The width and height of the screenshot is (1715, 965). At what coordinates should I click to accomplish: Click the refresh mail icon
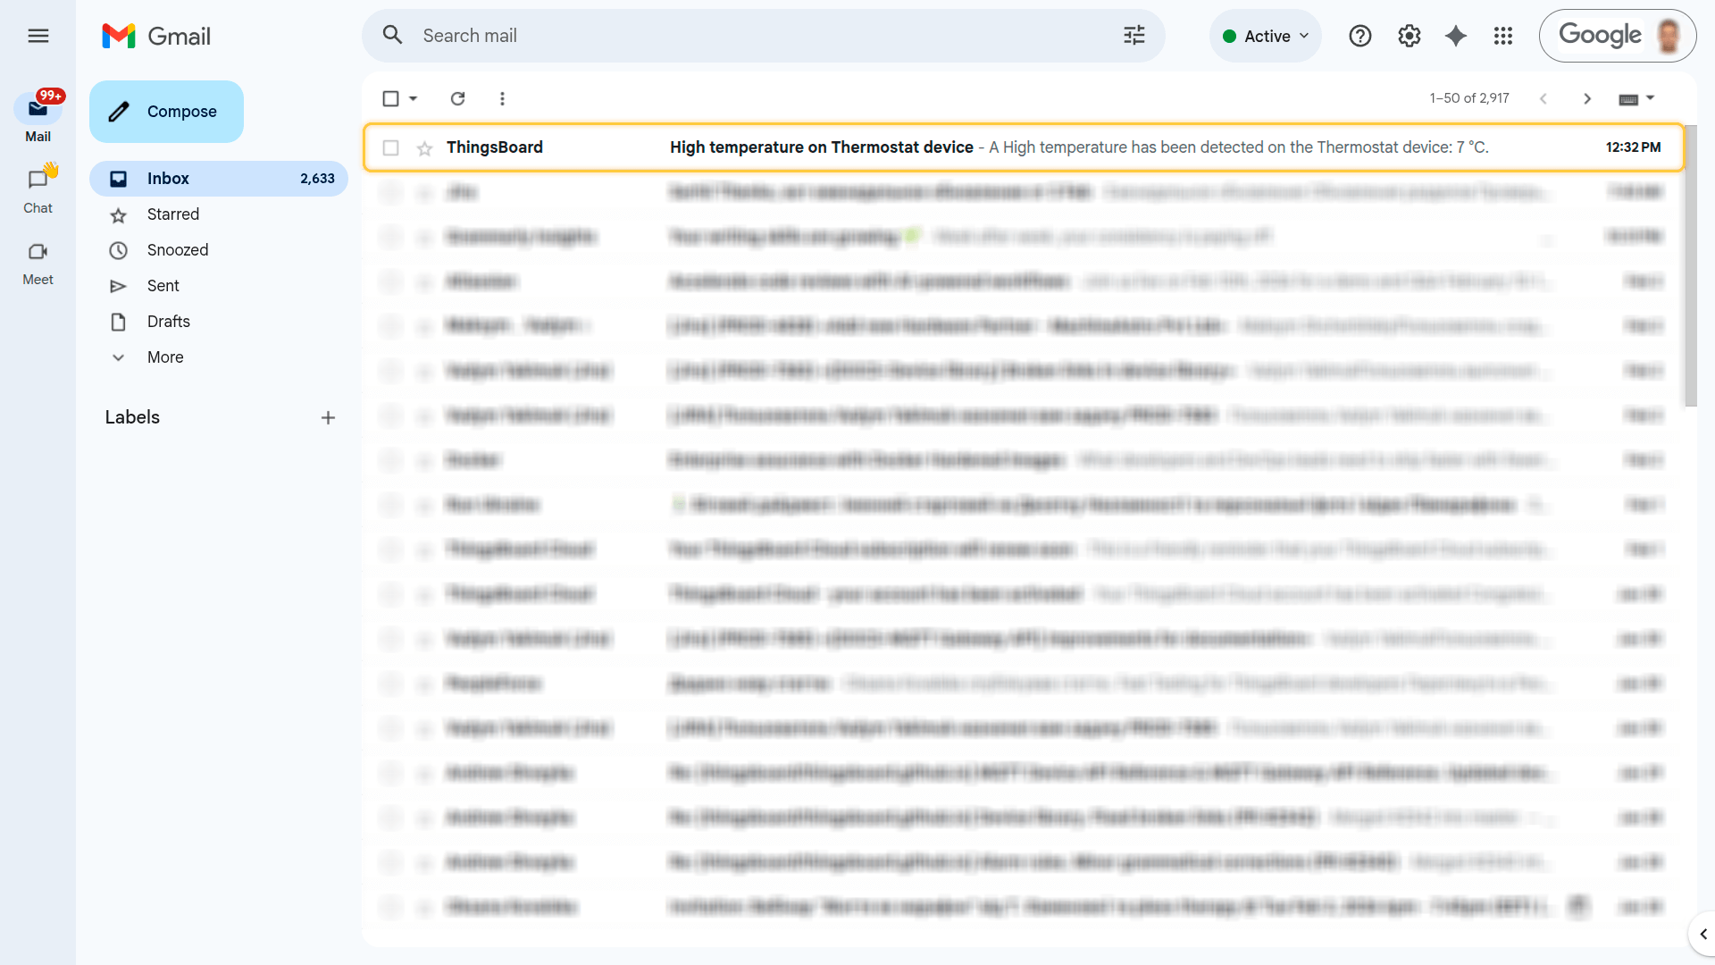click(457, 98)
